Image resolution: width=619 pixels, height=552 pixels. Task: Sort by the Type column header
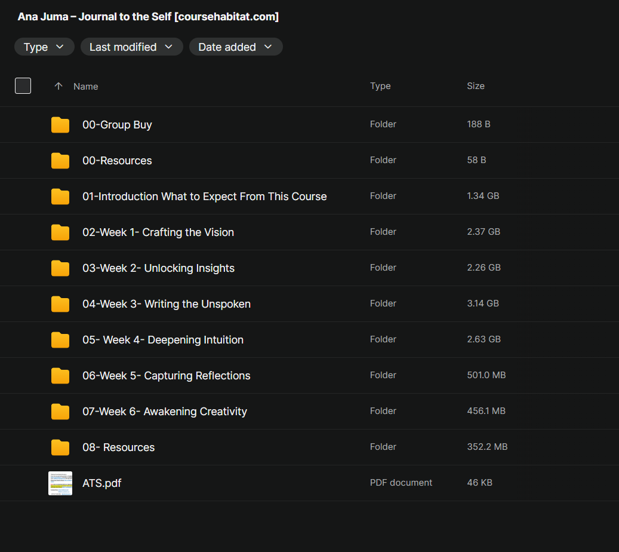(x=380, y=86)
